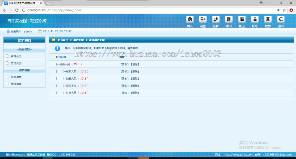The width and height of the screenshot is (296, 159).
Task: Click 删除 for 教职人员 ID:2
Action: (x=135, y=71)
